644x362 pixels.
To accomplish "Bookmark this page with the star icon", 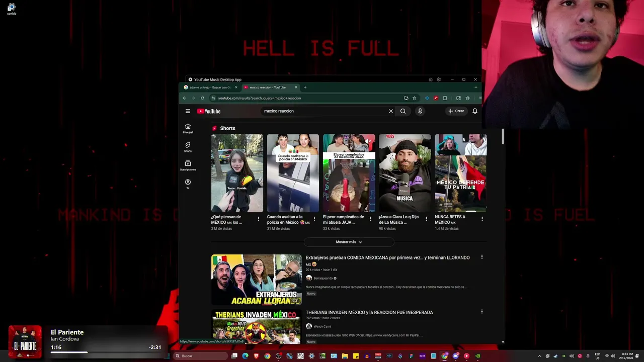I will 414,98.
